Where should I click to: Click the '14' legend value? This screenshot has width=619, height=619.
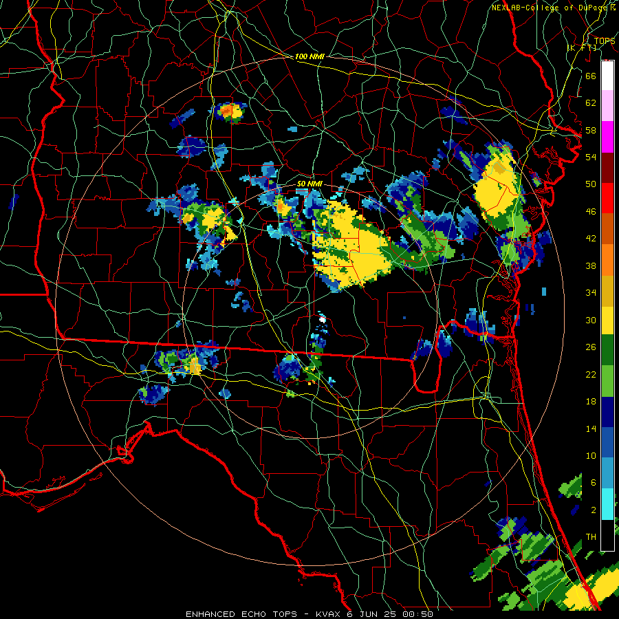[x=591, y=428]
